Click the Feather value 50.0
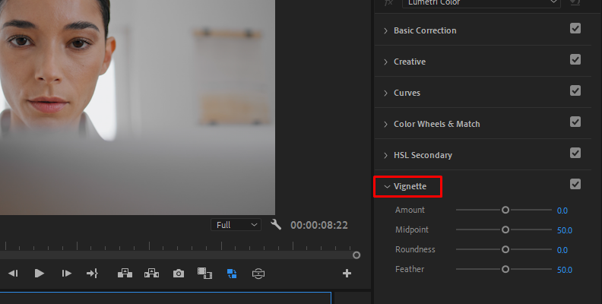This screenshot has width=602, height=304. [x=564, y=270]
